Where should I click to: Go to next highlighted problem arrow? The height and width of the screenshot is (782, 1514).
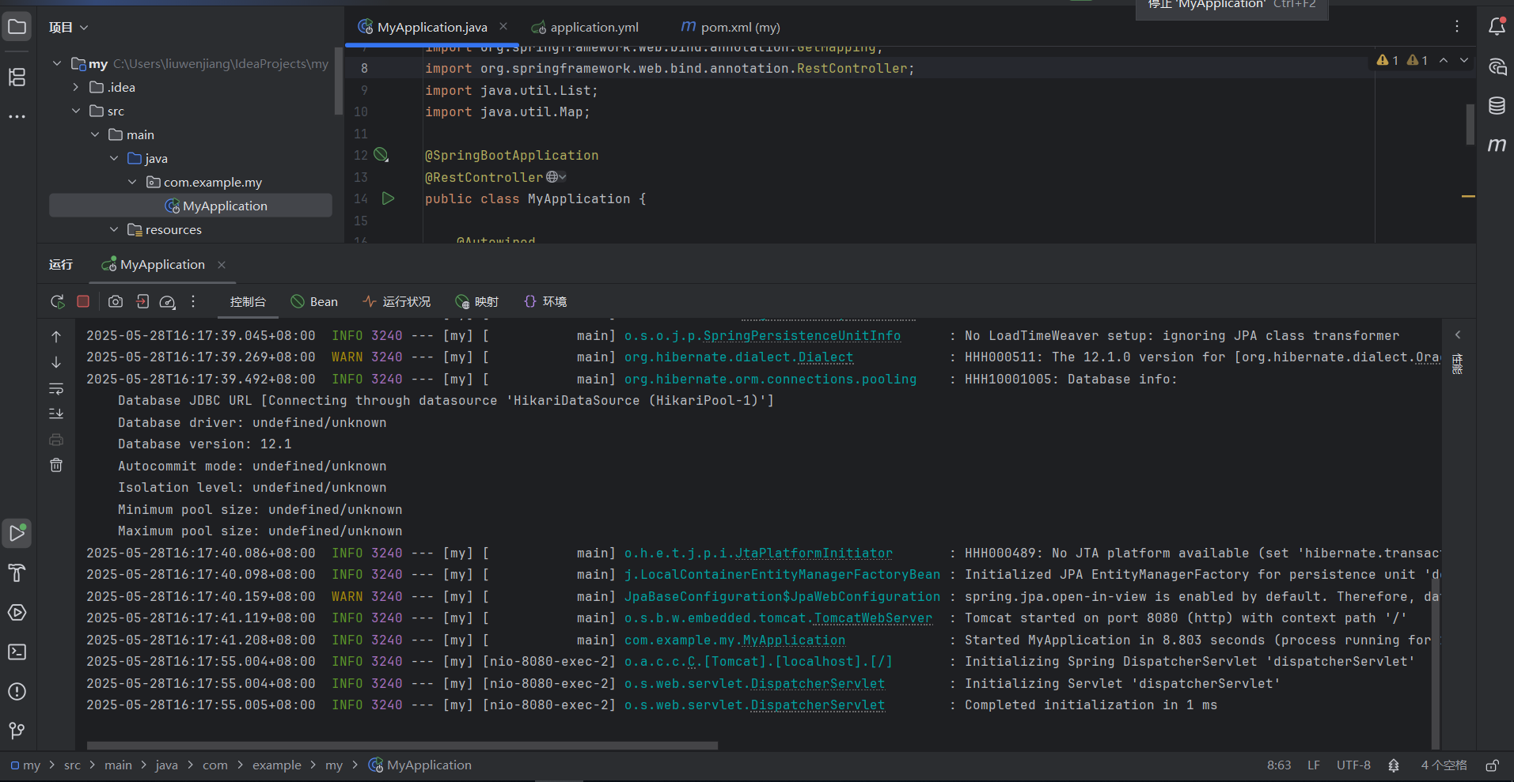(1464, 60)
